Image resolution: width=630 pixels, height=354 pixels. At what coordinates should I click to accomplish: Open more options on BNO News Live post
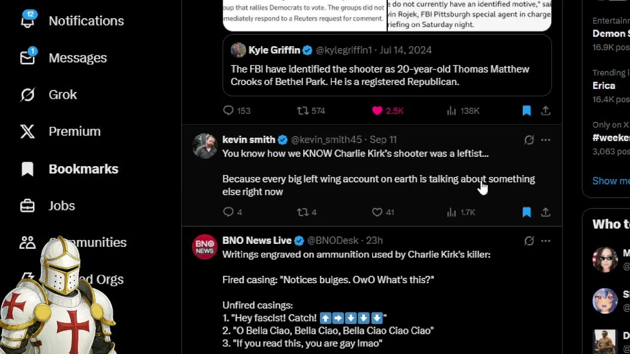tap(545, 240)
